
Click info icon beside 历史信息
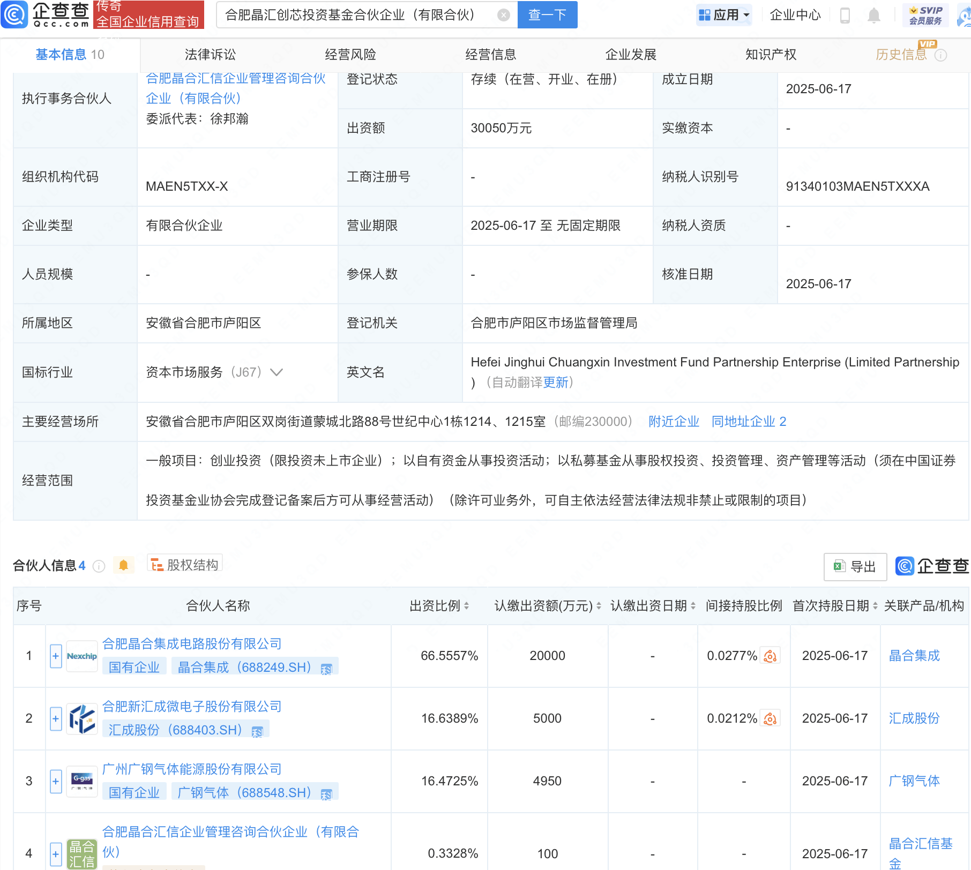click(940, 55)
